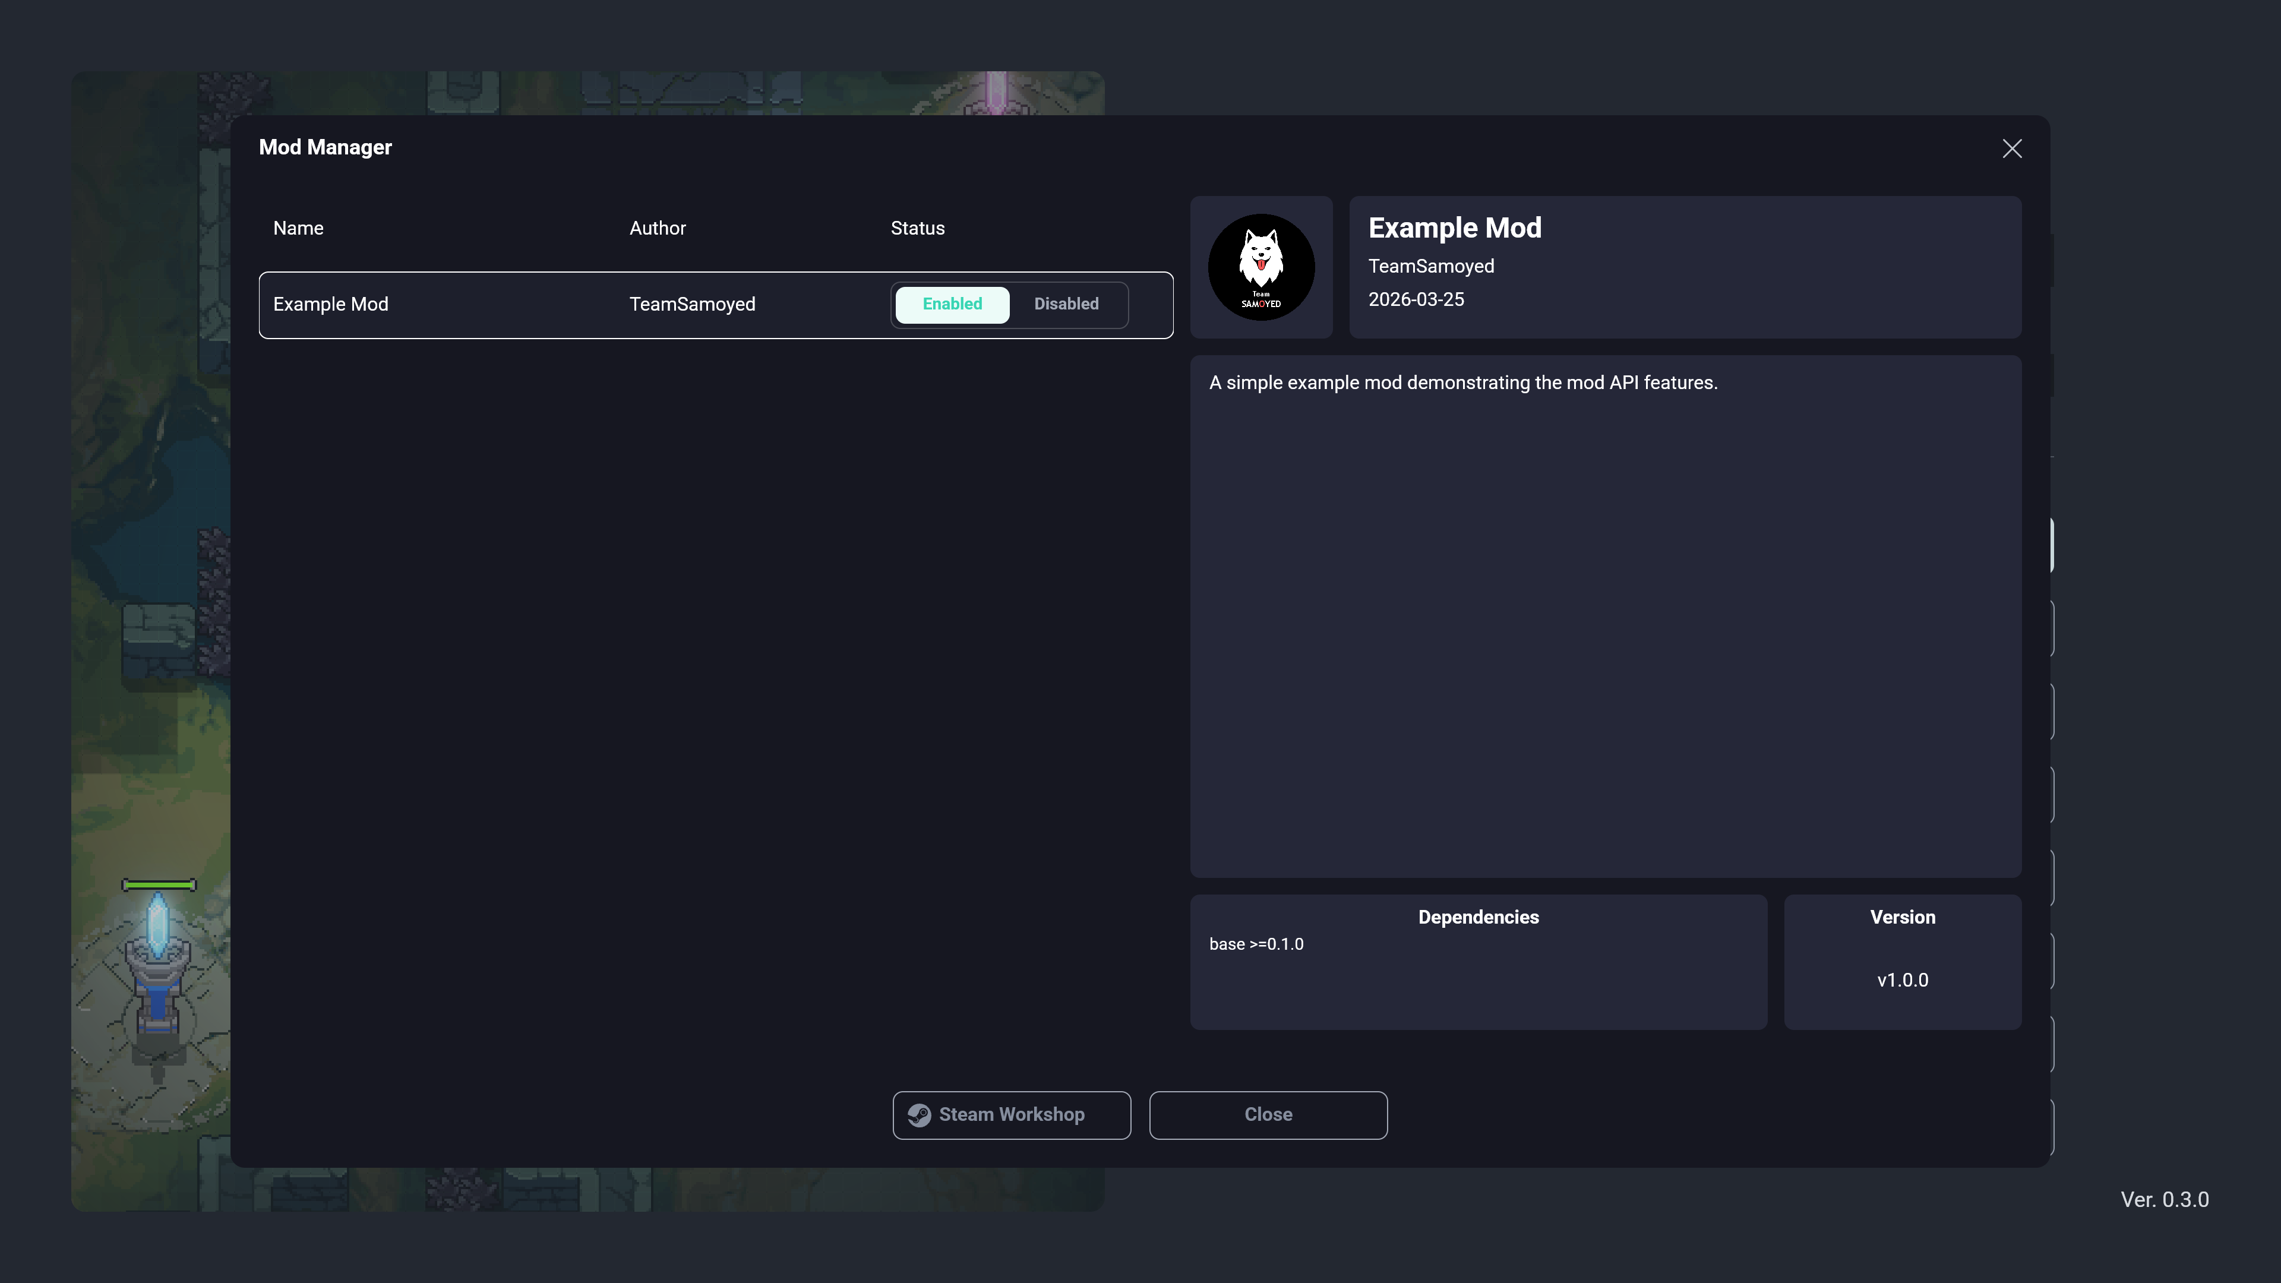Switch Example Mod to Disabled
2281x1283 pixels.
coord(1066,304)
